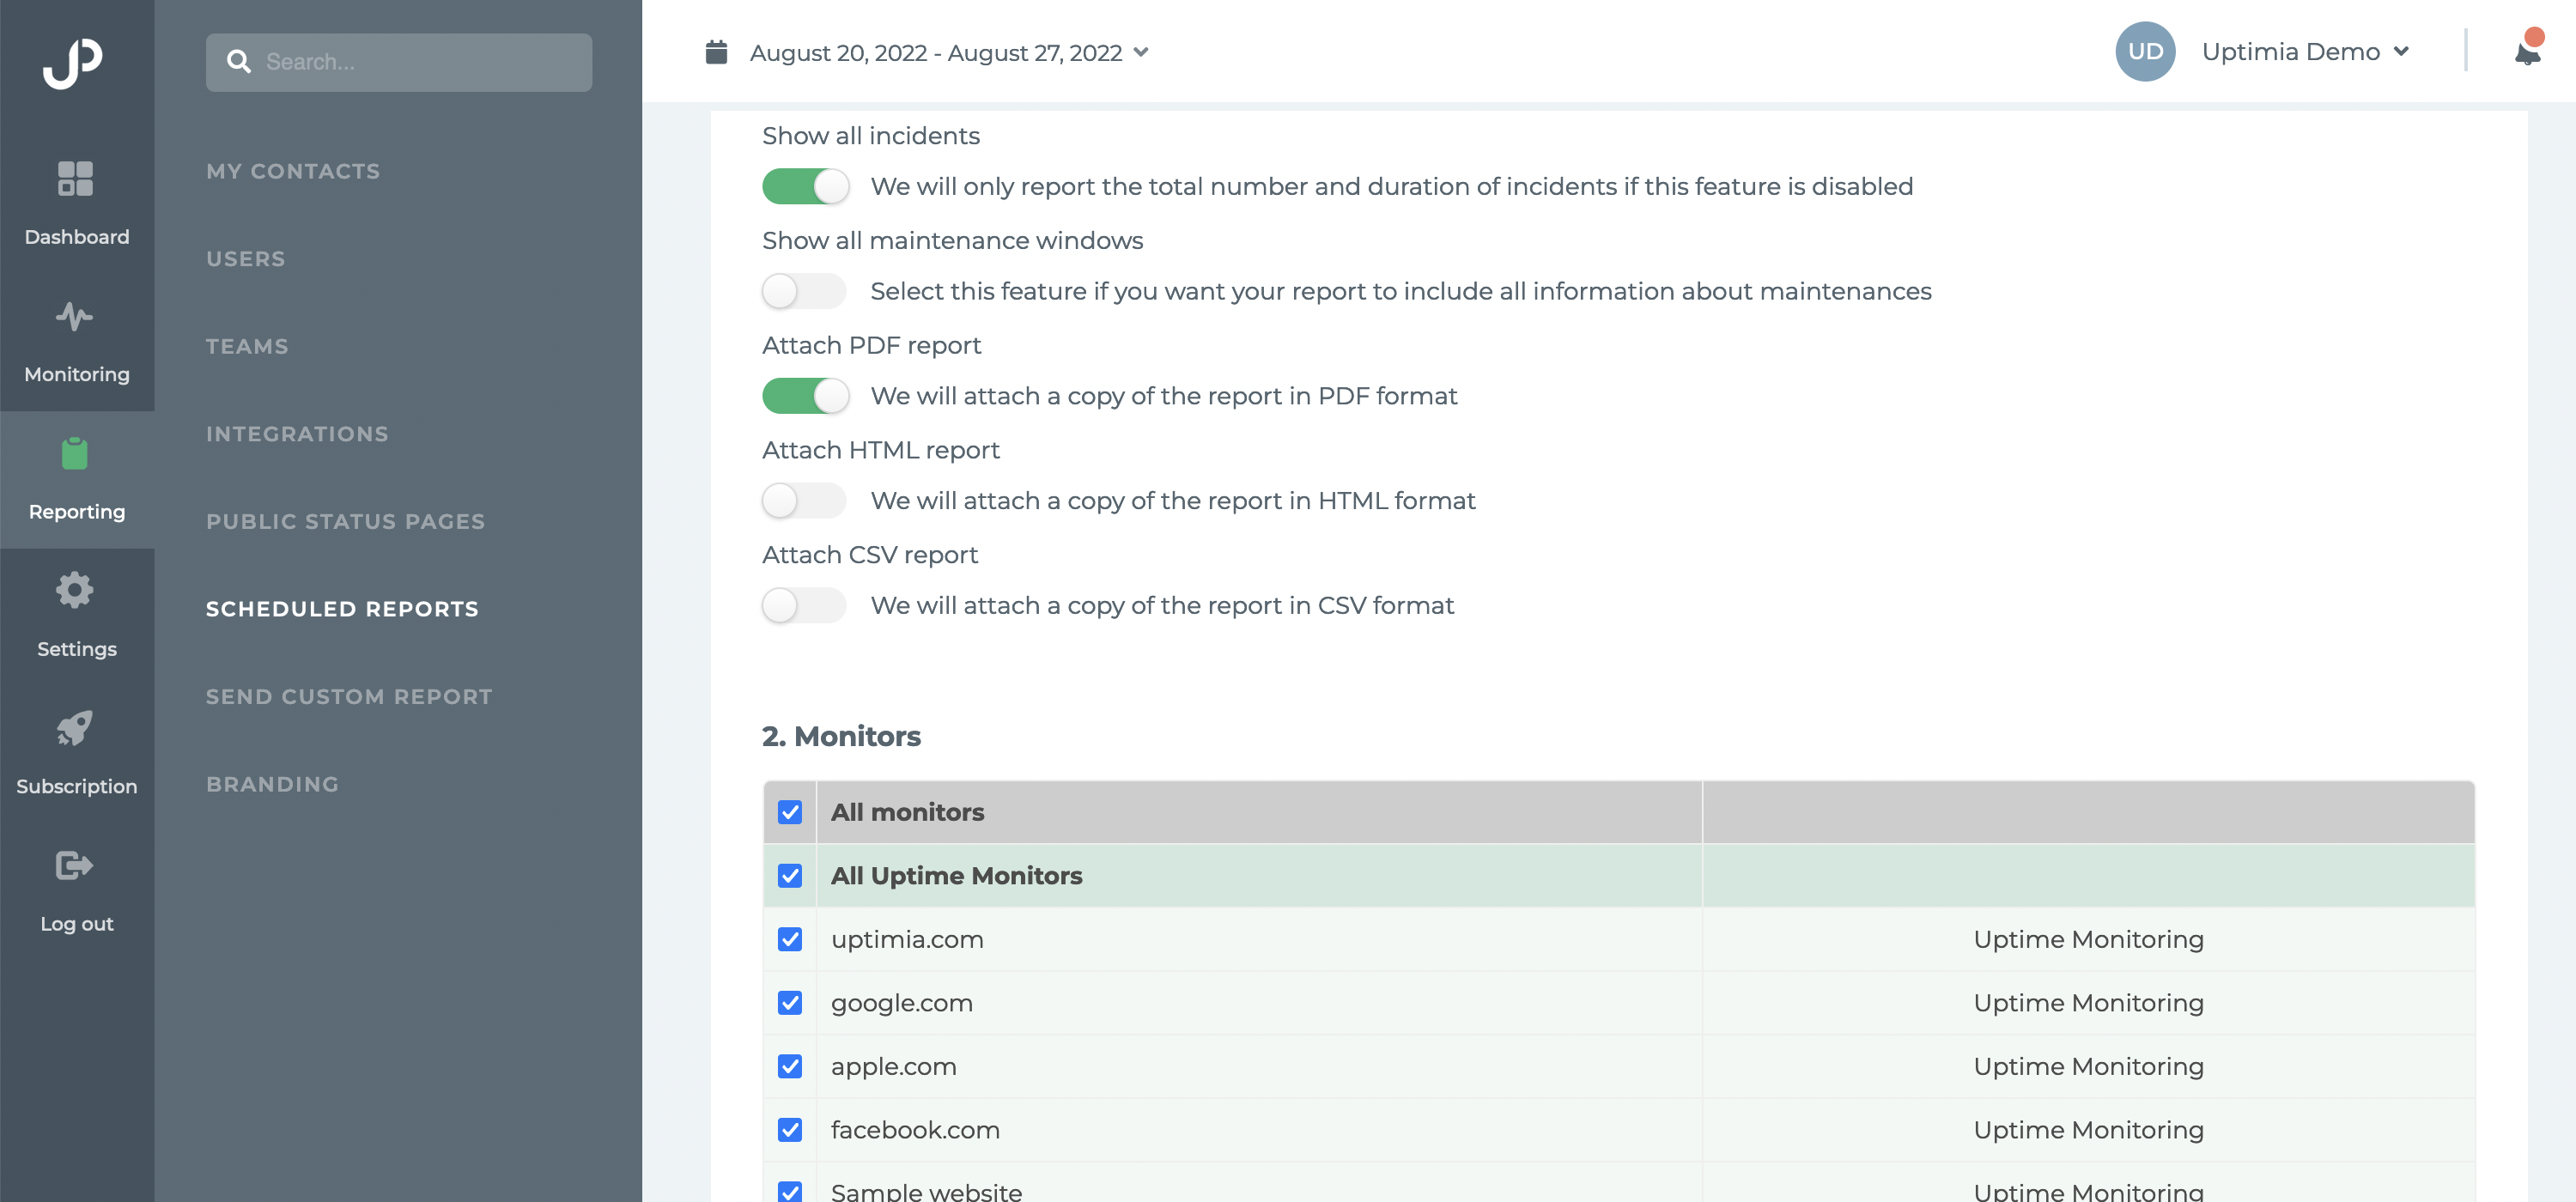Click the Log out icon
Image resolution: width=2576 pixels, height=1202 pixels.
point(75,865)
